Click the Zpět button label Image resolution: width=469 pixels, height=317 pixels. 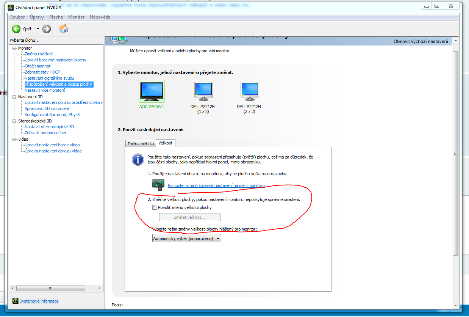pos(27,29)
